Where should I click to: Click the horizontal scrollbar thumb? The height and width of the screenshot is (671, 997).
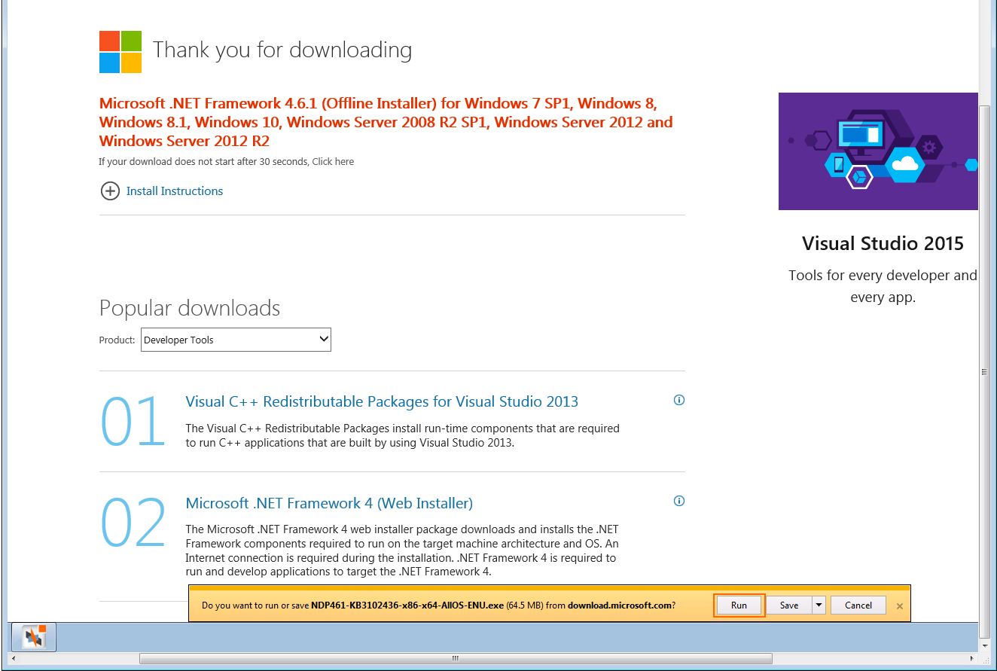point(455,658)
